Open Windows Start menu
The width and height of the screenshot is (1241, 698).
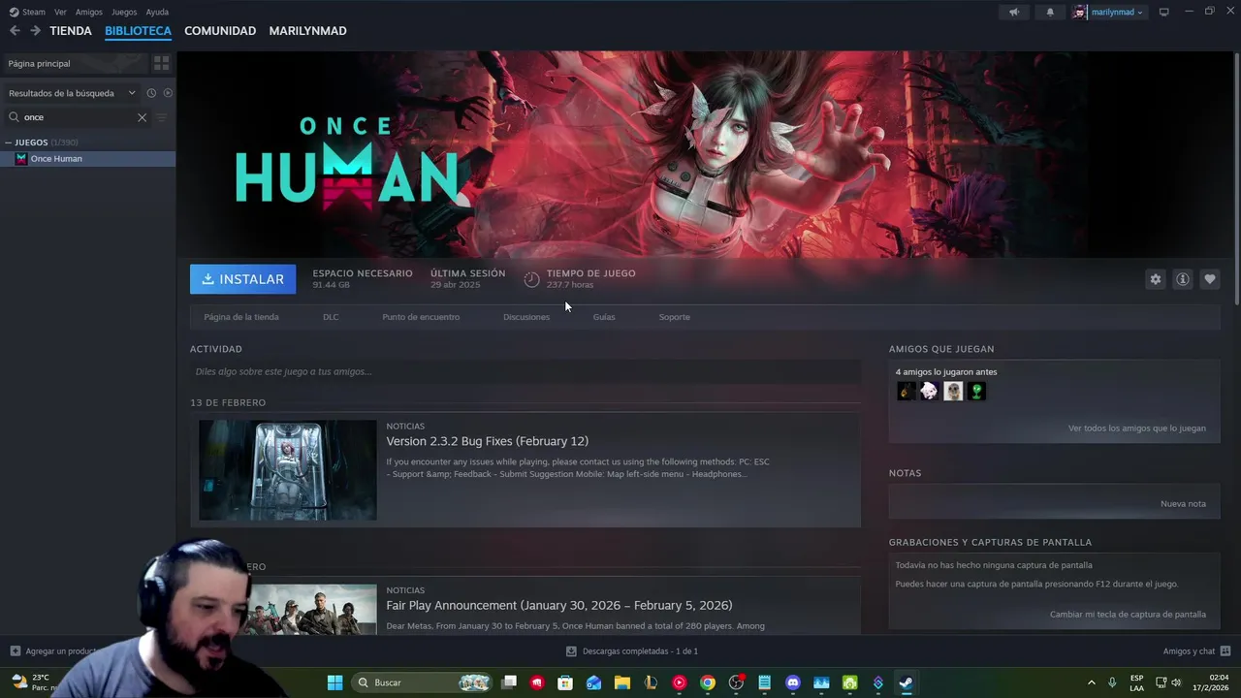[334, 682]
